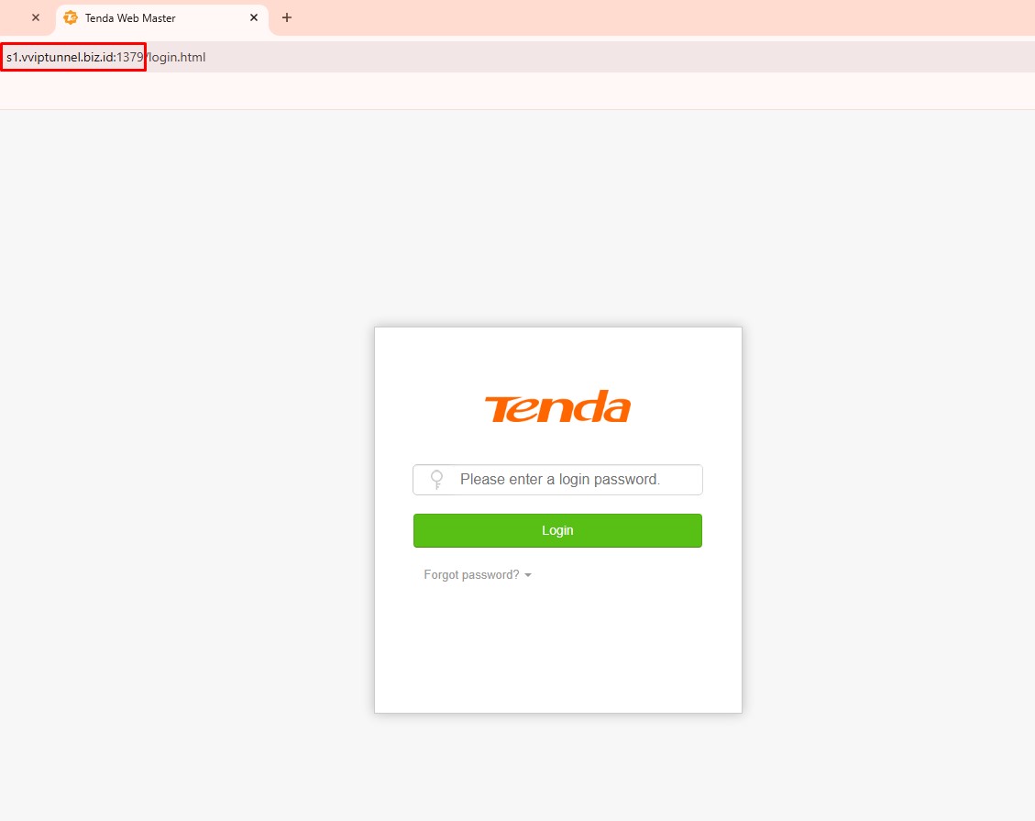Click the /login.html part of the URL
Viewport: 1035px width, 821px height.
coord(176,57)
